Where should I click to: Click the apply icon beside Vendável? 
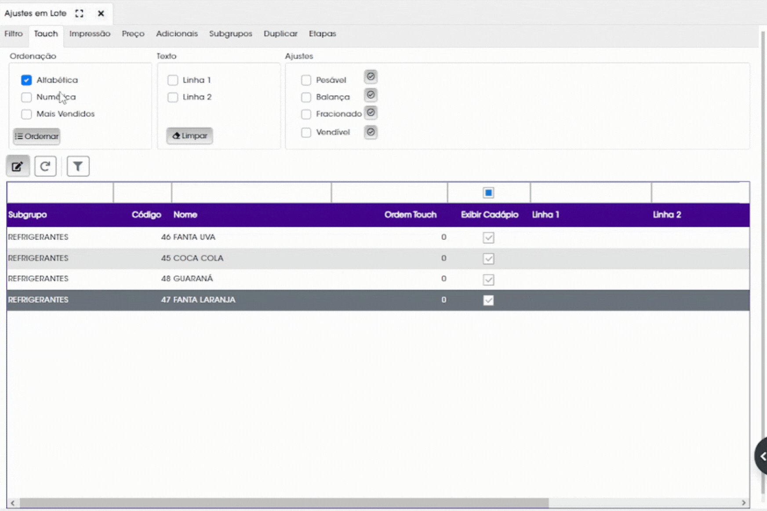[x=371, y=132]
